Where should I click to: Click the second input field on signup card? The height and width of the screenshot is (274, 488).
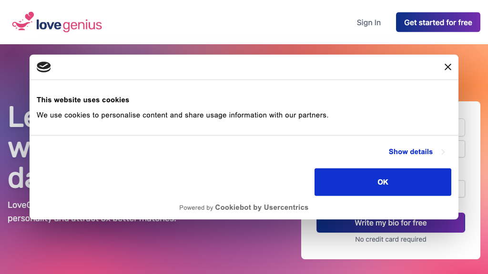[x=461, y=149]
